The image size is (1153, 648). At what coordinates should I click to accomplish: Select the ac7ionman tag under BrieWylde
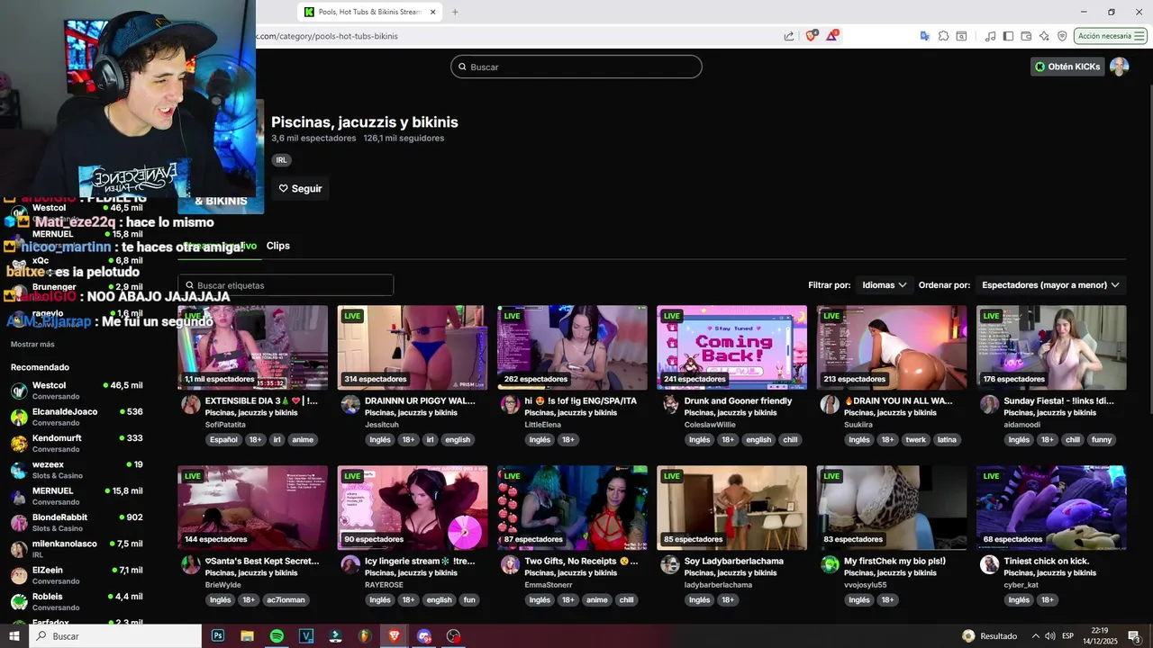(x=286, y=600)
